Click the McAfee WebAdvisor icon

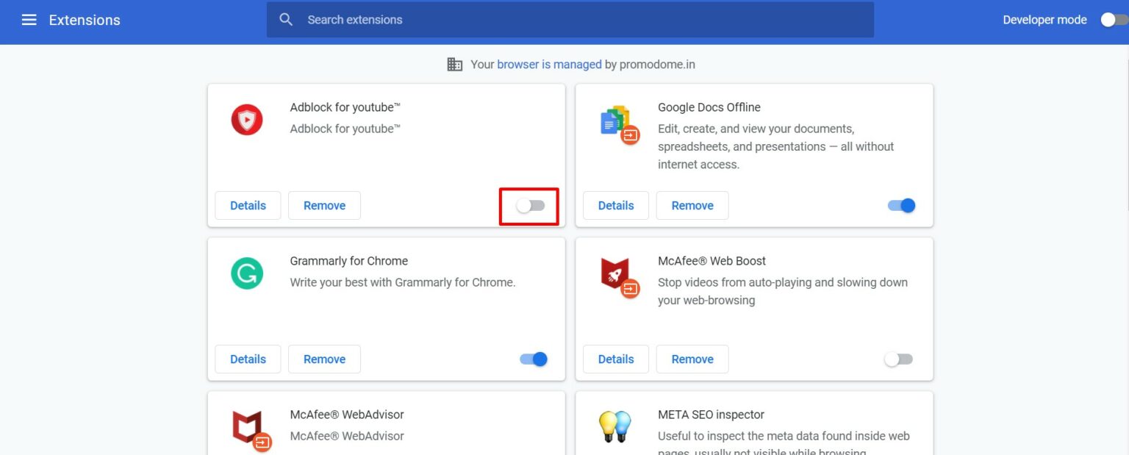coord(246,427)
